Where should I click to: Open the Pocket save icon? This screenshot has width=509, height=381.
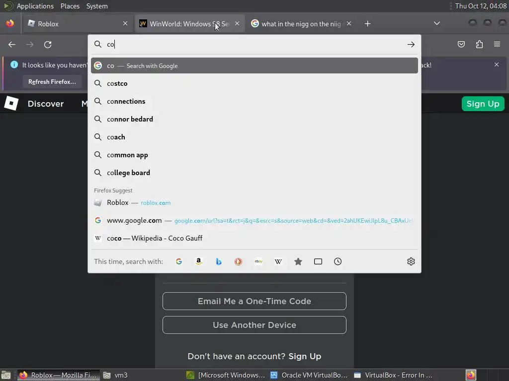click(461, 44)
